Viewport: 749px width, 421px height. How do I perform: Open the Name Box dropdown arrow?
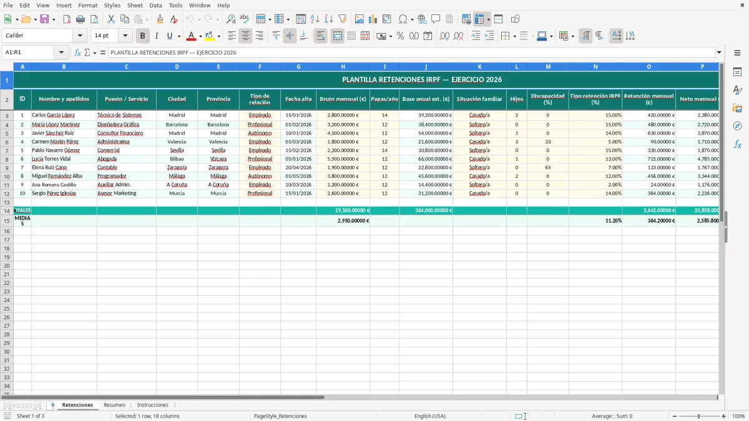pyautogui.click(x=61, y=52)
